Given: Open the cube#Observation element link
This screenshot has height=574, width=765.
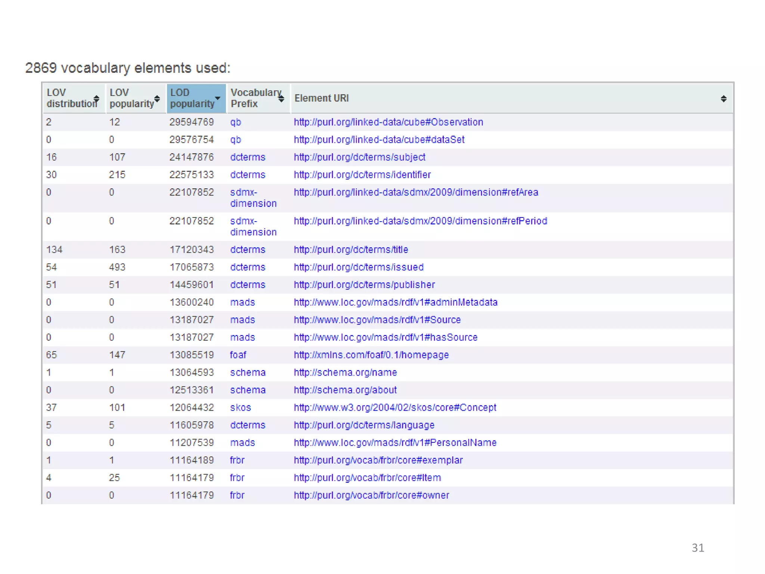Looking at the screenshot, I should click(x=388, y=122).
